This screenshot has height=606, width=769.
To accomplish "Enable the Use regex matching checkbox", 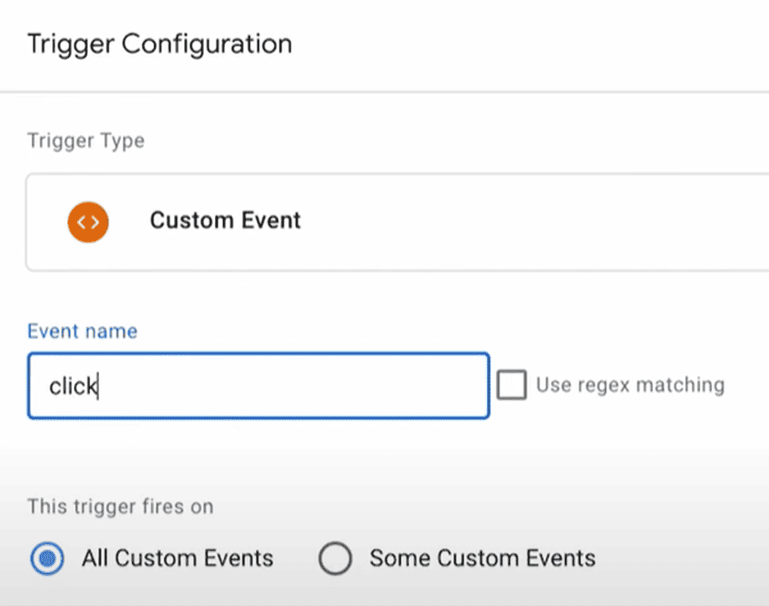I will click(512, 385).
